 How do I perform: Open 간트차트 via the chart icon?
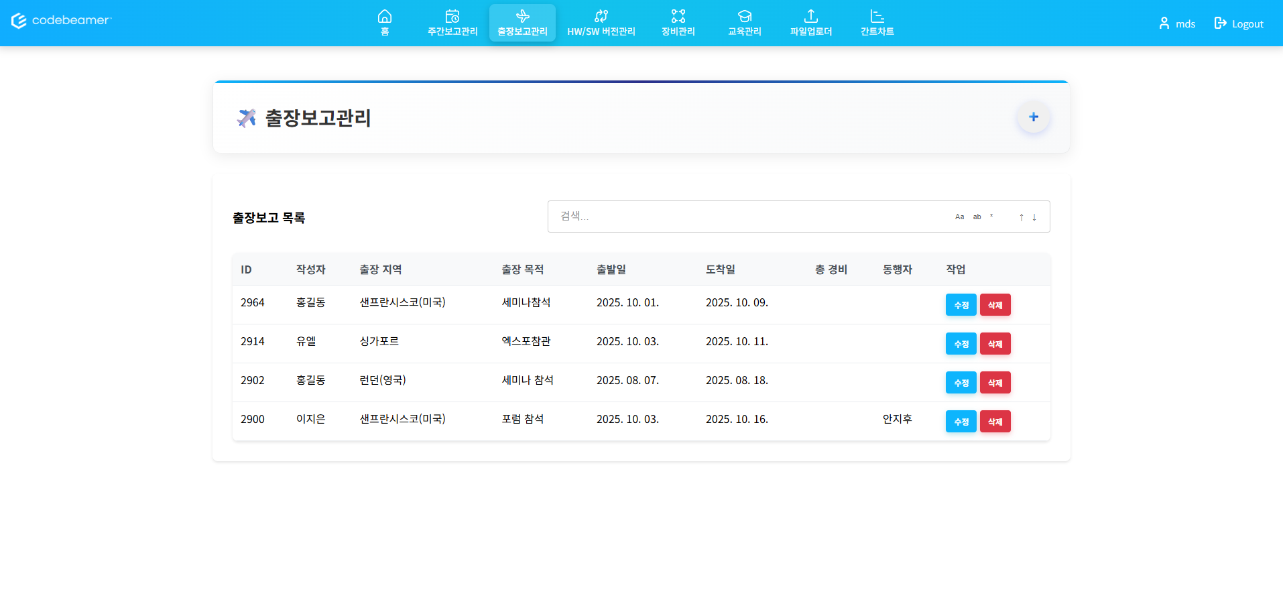[876, 15]
